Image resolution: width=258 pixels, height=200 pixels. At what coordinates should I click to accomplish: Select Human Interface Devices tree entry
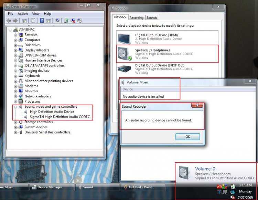click(x=43, y=60)
